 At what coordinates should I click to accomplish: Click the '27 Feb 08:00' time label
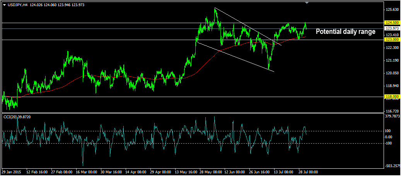point(61,172)
